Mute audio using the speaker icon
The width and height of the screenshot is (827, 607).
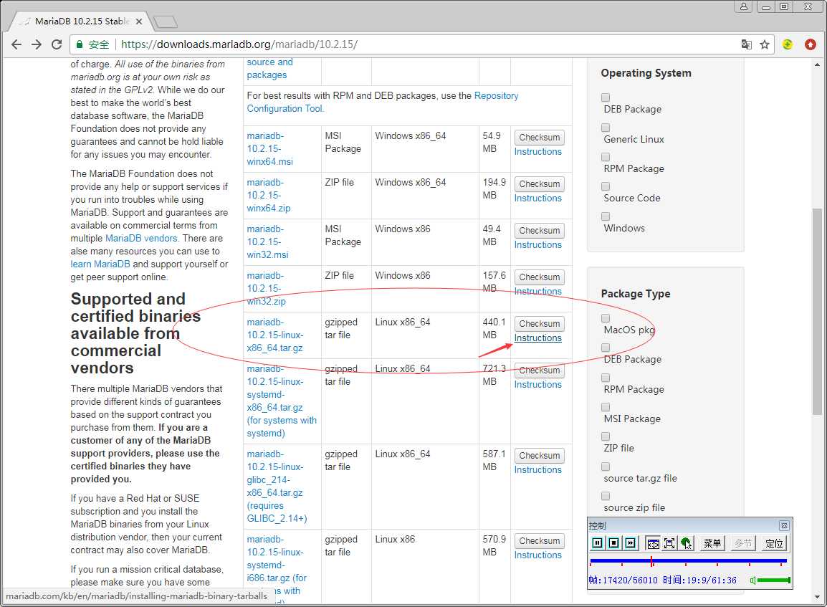[753, 580]
